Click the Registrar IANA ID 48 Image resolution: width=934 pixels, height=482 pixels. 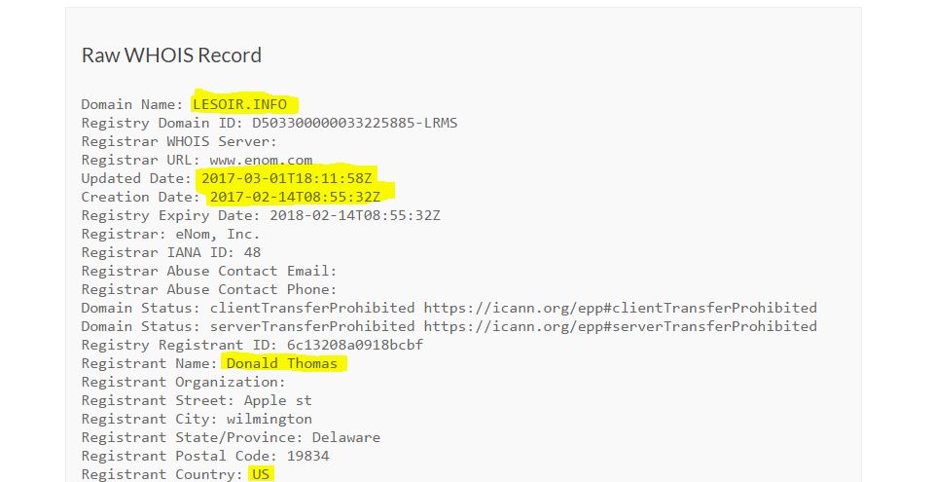point(253,252)
